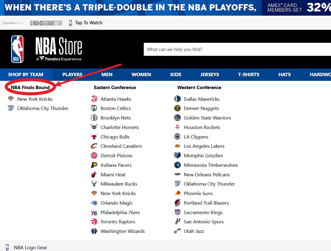This screenshot has width=331, height=251.
Task: Click the Chicago Bulls logo icon
Action: coord(94,137)
